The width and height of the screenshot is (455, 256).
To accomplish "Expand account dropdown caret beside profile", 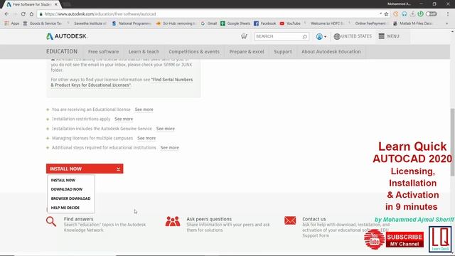I will pyautogui.click(x=326, y=37).
